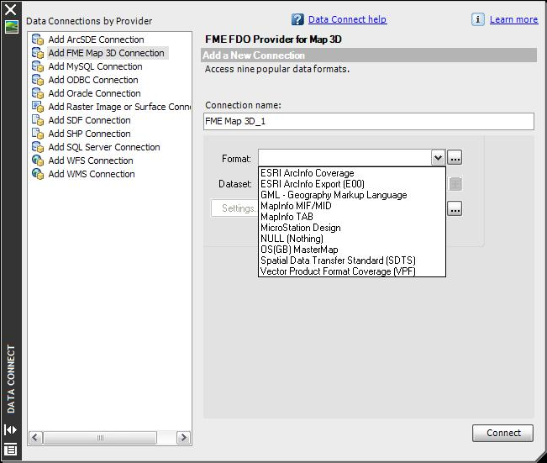Click the ODBC connection icon
The image size is (547, 463).
coord(38,80)
